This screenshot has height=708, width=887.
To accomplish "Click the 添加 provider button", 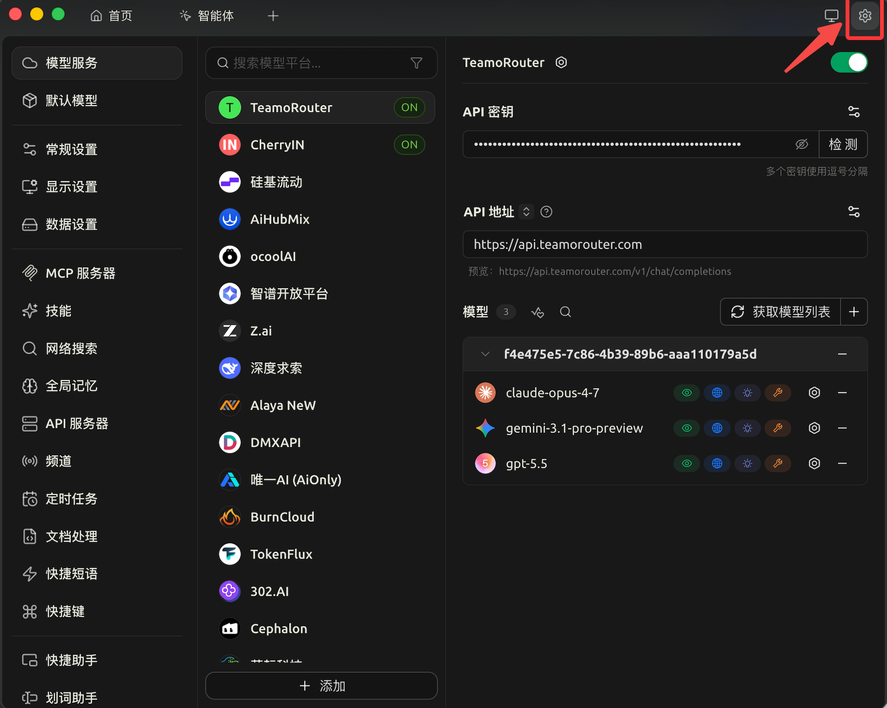I will [321, 686].
